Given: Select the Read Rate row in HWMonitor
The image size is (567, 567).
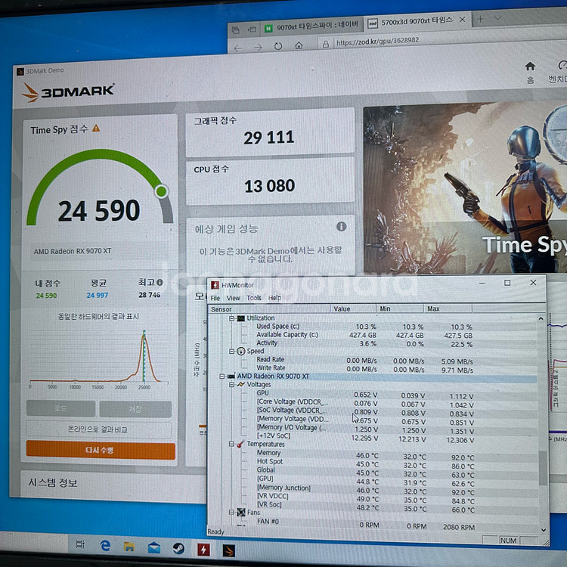Looking at the screenshot, I should (x=365, y=360).
